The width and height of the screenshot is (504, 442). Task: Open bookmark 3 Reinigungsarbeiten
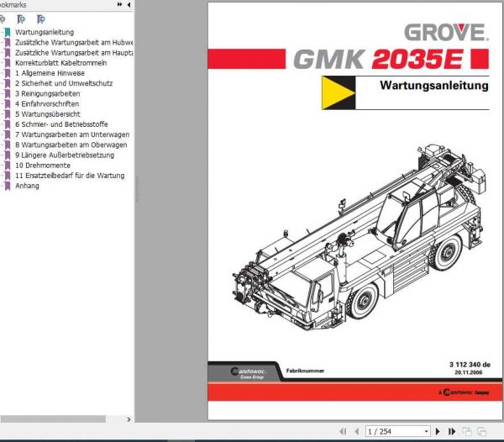click(47, 93)
